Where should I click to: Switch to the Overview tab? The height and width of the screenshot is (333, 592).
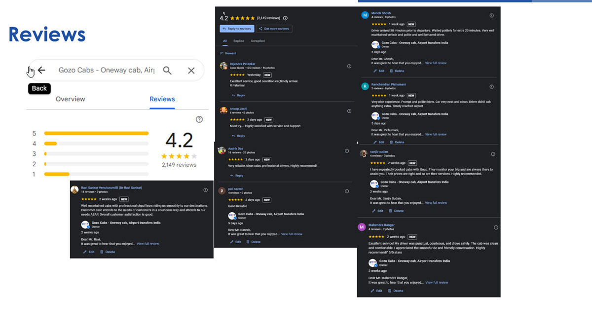pos(70,99)
